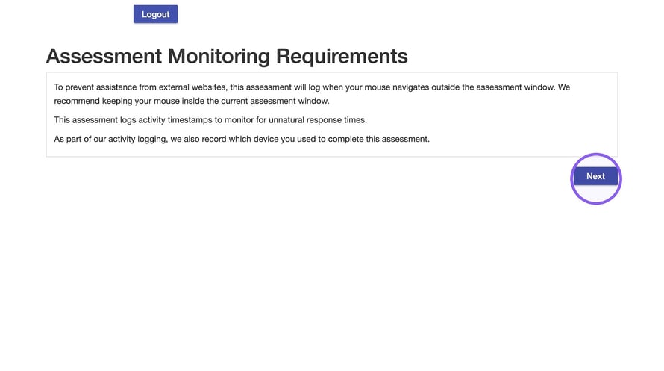This screenshot has width=664, height=371.
Task: Click the phrase external websites
Action: (x=192, y=87)
